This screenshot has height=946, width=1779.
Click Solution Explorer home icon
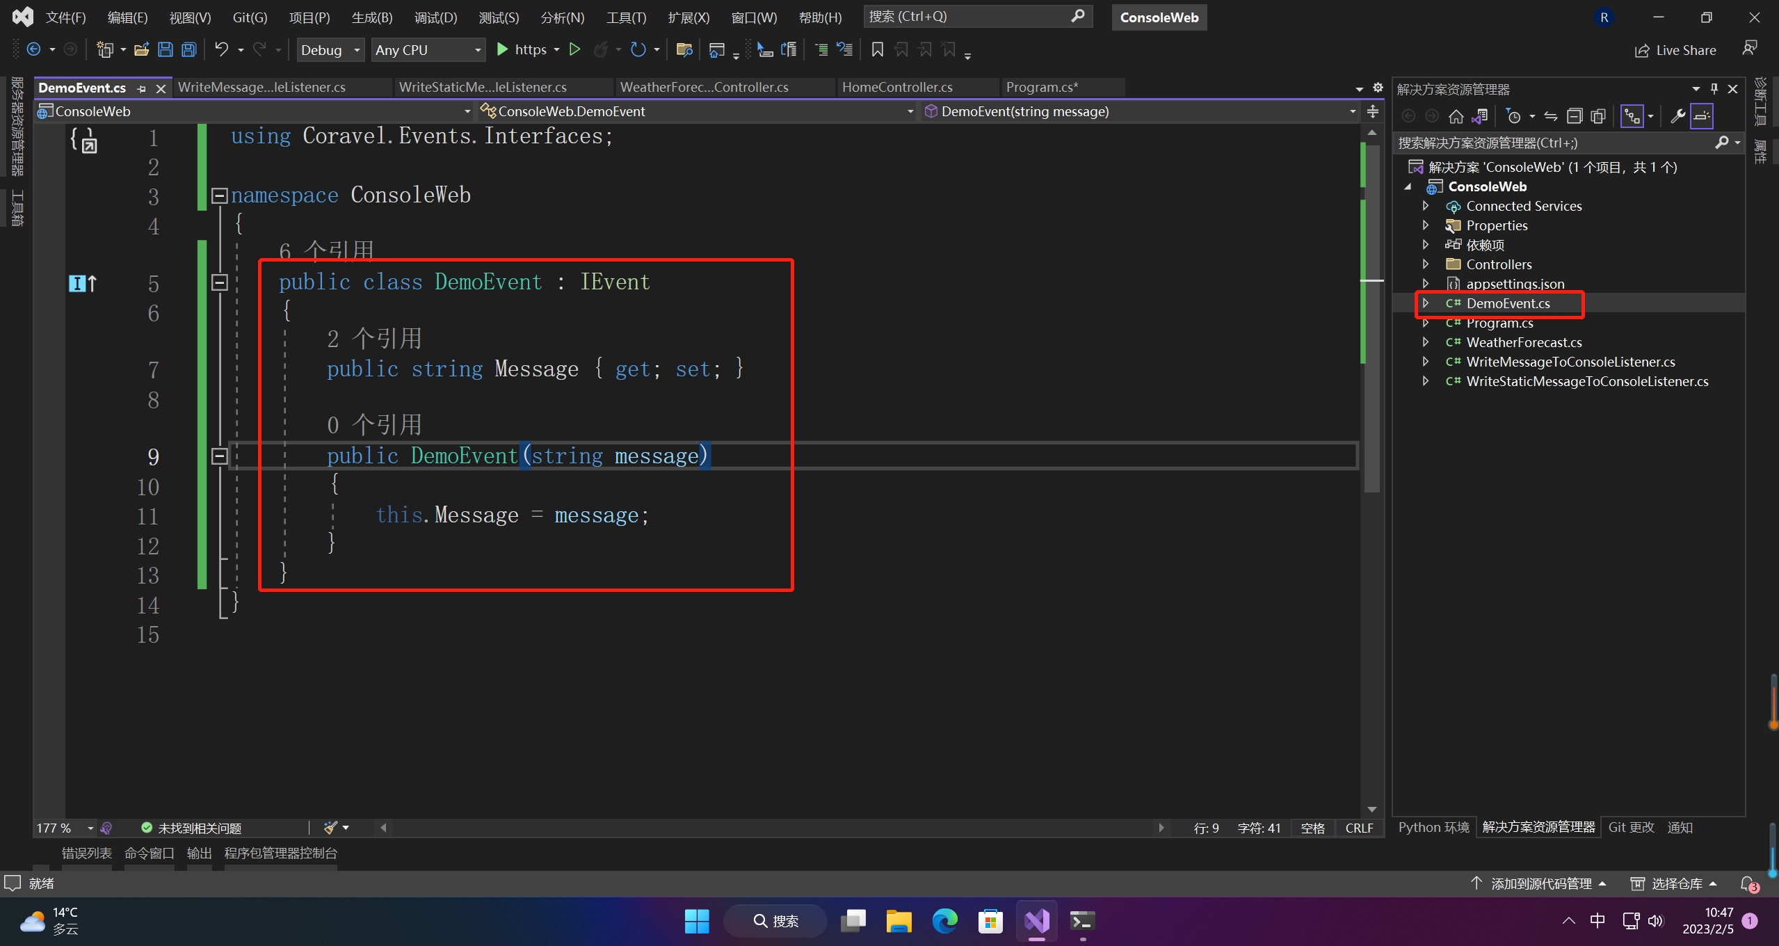pos(1456,116)
